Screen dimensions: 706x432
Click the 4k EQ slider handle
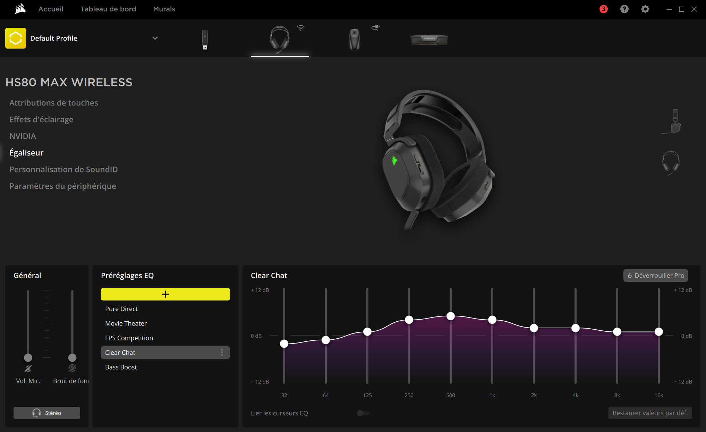tap(576, 328)
